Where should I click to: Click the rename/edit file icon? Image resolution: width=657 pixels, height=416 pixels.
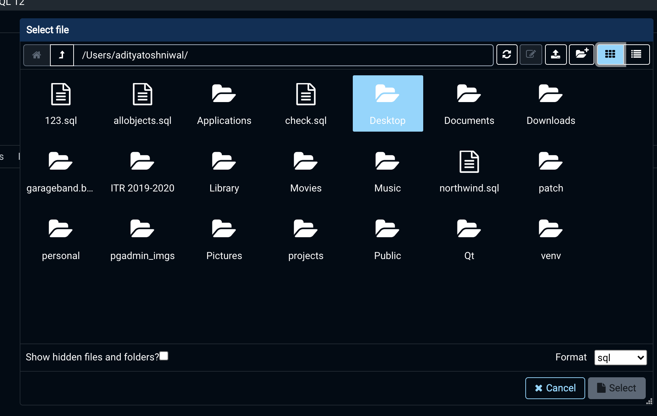click(x=531, y=55)
